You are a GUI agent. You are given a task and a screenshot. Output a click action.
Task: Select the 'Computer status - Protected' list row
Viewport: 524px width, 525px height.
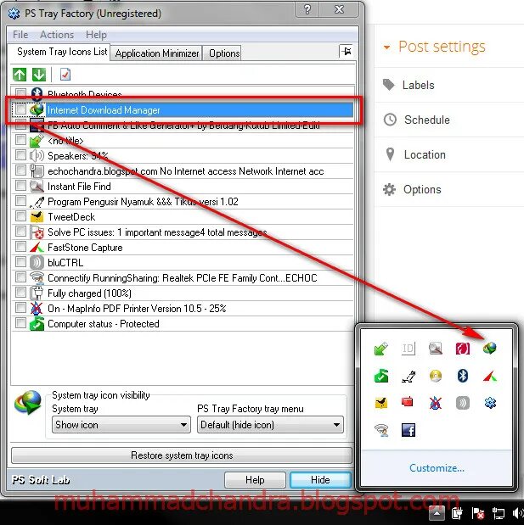pos(183,324)
